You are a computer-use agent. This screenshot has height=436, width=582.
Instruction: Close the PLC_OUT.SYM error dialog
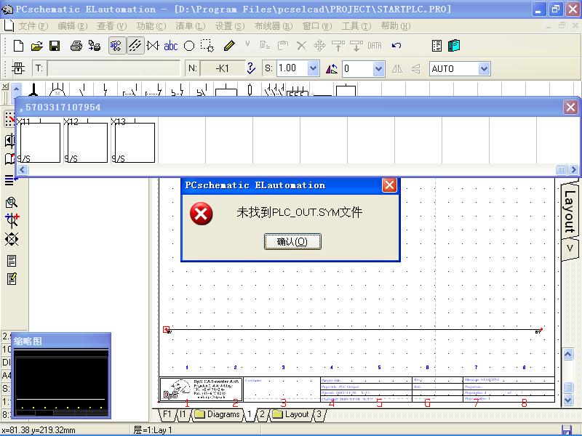click(x=389, y=185)
